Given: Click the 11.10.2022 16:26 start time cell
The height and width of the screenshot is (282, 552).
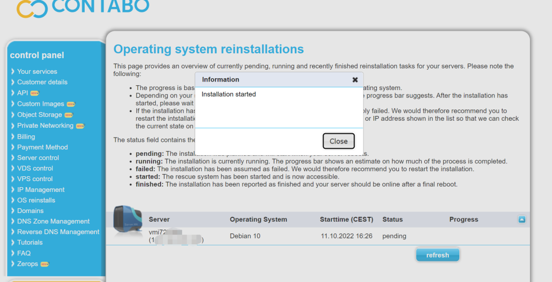Looking at the screenshot, I should (x=347, y=236).
